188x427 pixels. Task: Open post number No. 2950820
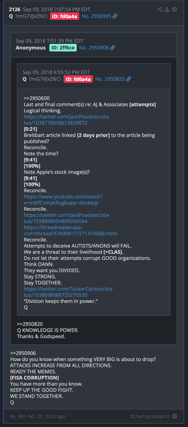tap(110, 79)
